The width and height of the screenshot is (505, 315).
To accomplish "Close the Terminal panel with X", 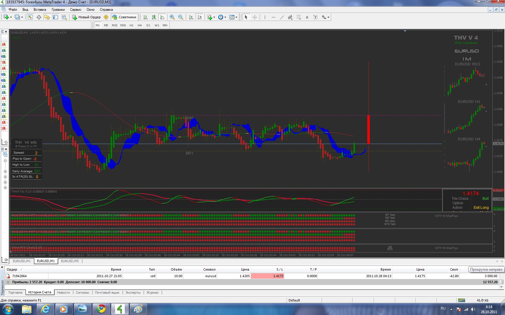I will pyautogui.click(x=2, y=267).
